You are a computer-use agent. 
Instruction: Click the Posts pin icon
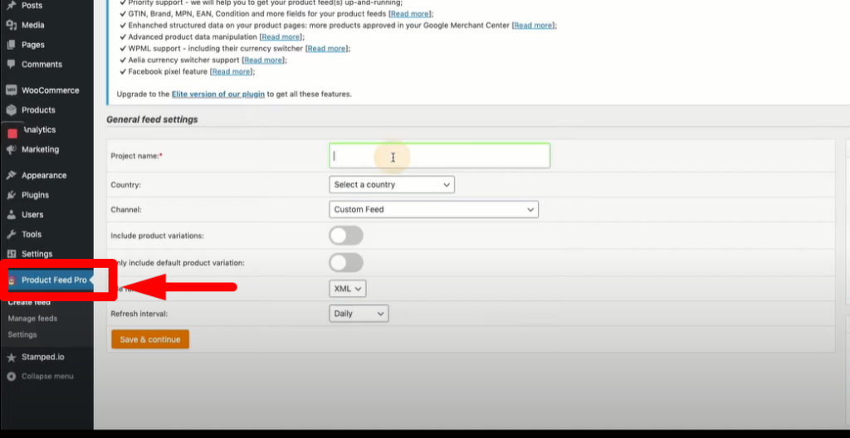point(11,6)
